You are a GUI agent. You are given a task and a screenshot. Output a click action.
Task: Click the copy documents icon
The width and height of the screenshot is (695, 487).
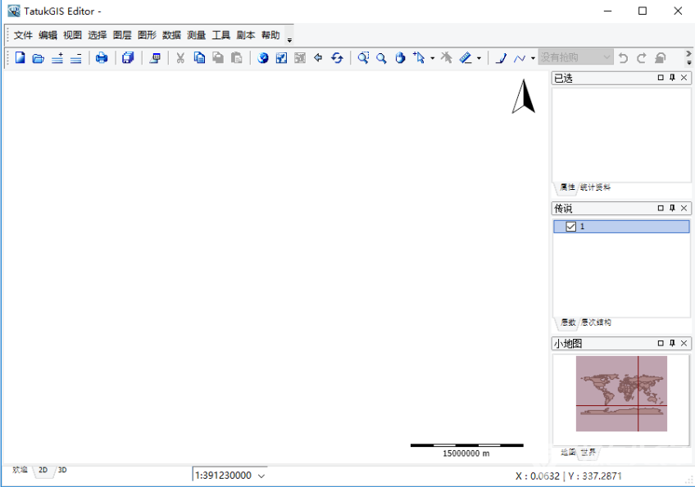[x=199, y=57]
